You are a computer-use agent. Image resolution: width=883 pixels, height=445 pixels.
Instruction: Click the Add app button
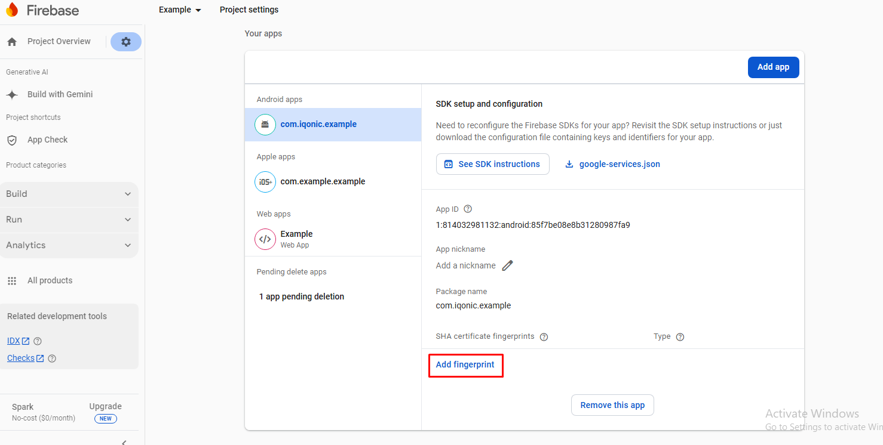pos(774,67)
